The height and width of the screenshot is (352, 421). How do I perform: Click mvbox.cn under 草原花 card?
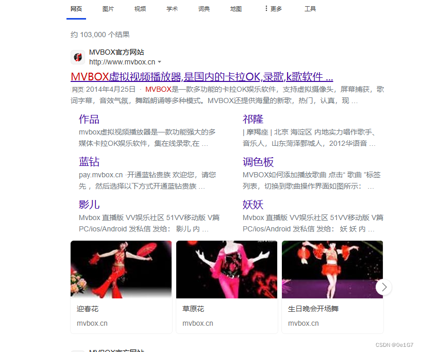coord(198,323)
